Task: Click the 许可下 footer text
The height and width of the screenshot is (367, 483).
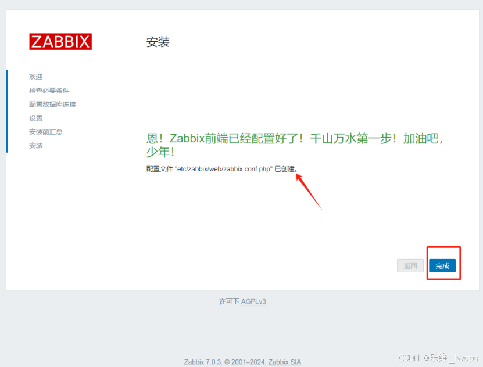Action: pyautogui.click(x=229, y=301)
